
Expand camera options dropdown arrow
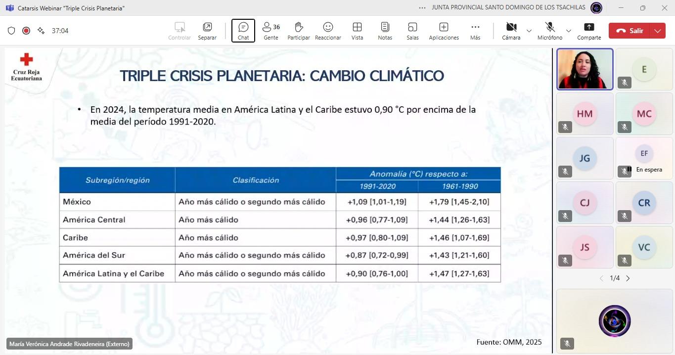click(529, 31)
